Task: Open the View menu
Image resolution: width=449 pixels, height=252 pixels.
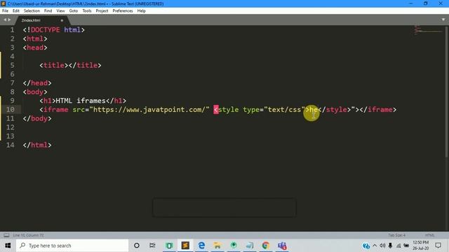Action: point(60,11)
